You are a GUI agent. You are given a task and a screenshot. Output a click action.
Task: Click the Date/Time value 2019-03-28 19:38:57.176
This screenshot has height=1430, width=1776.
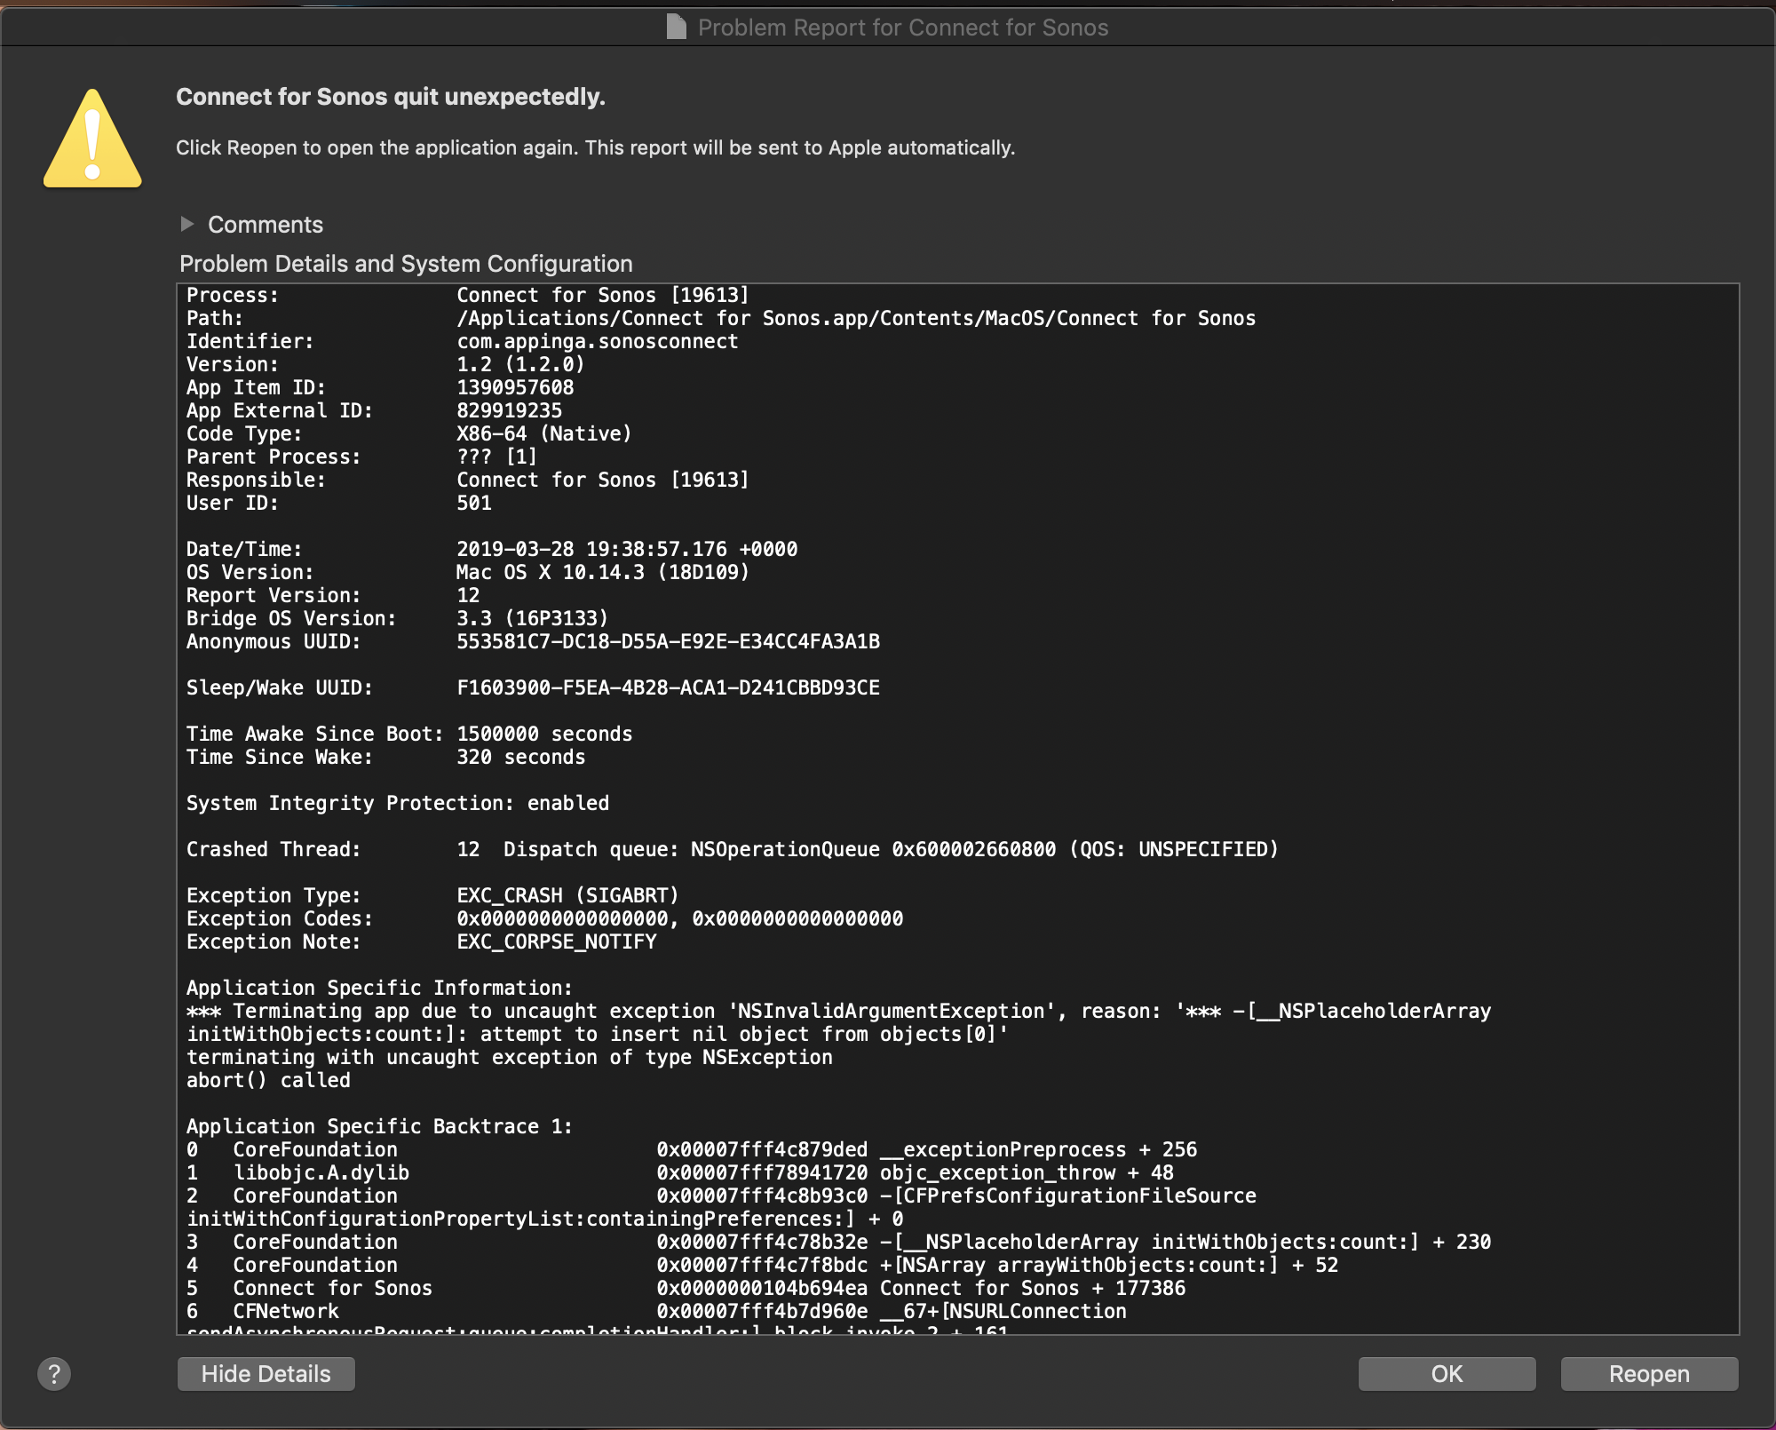[x=627, y=549]
